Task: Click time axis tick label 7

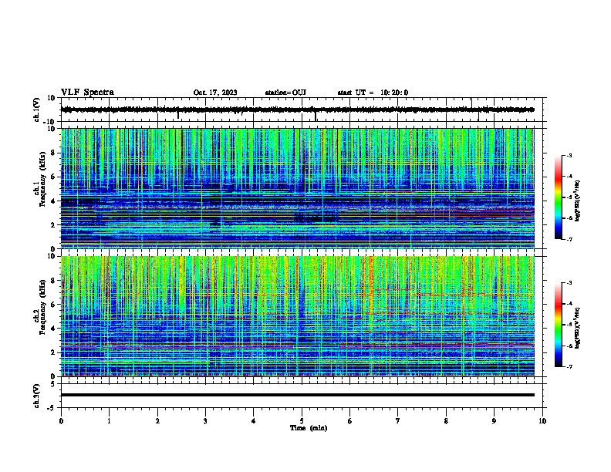Action: pyautogui.click(x=398, y=421)
